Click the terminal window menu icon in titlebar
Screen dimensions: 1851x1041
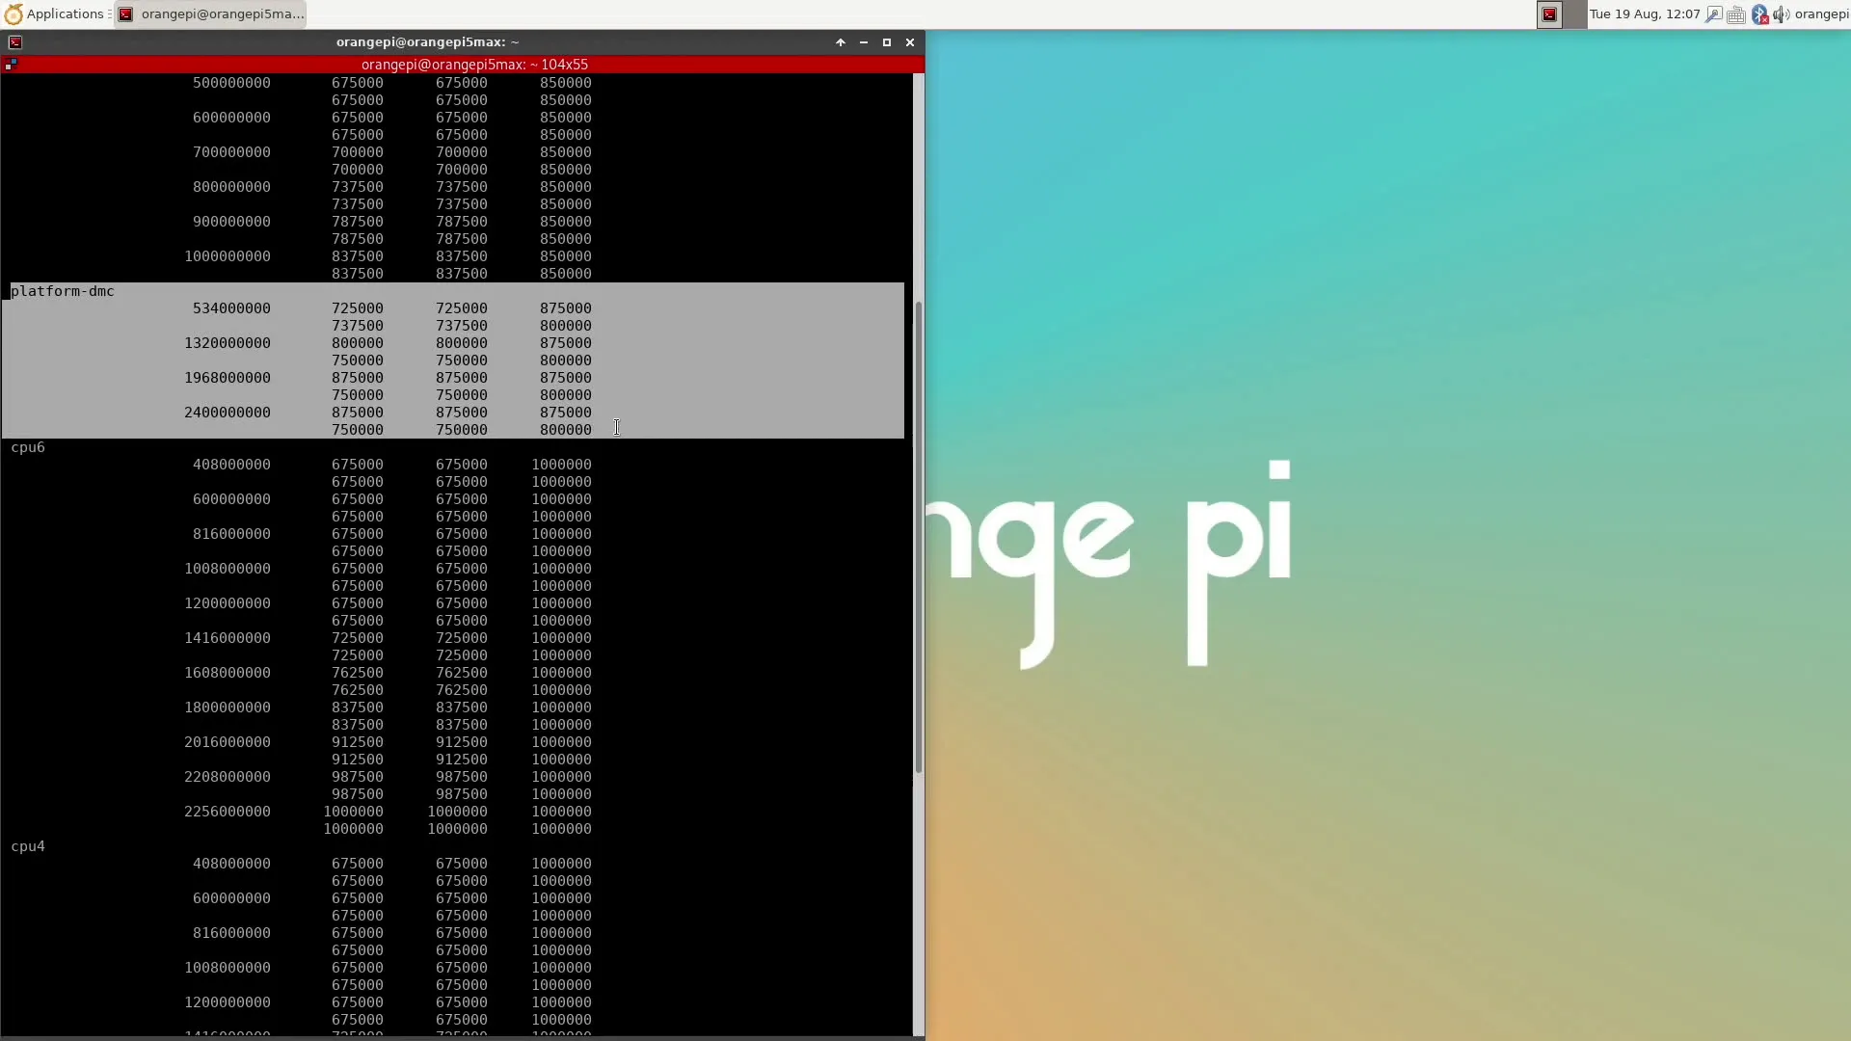pos(15,42)
